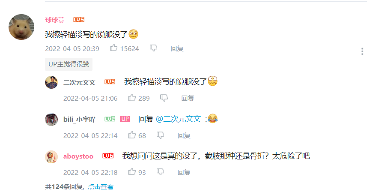This screenshot has height=192, width=370.
Task: Reply to the 球球荳 comment
Action: [177, 49]
